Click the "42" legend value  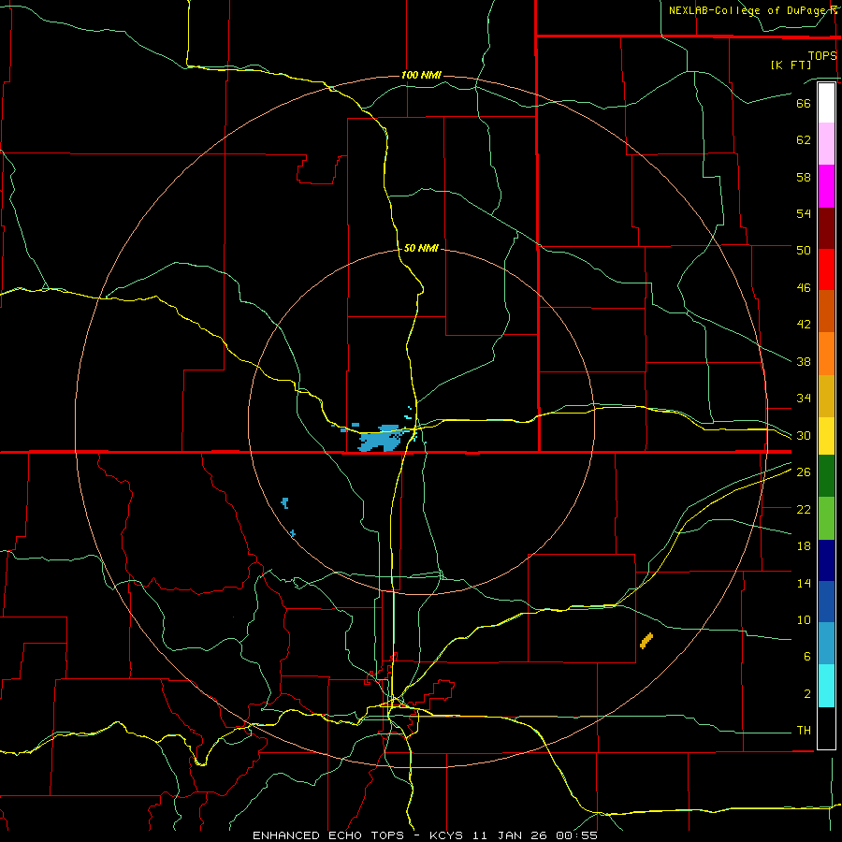pos(804,325)
